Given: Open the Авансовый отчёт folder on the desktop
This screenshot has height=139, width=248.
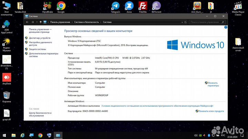Looking at the screenshot, I should (x=238, y=45).
